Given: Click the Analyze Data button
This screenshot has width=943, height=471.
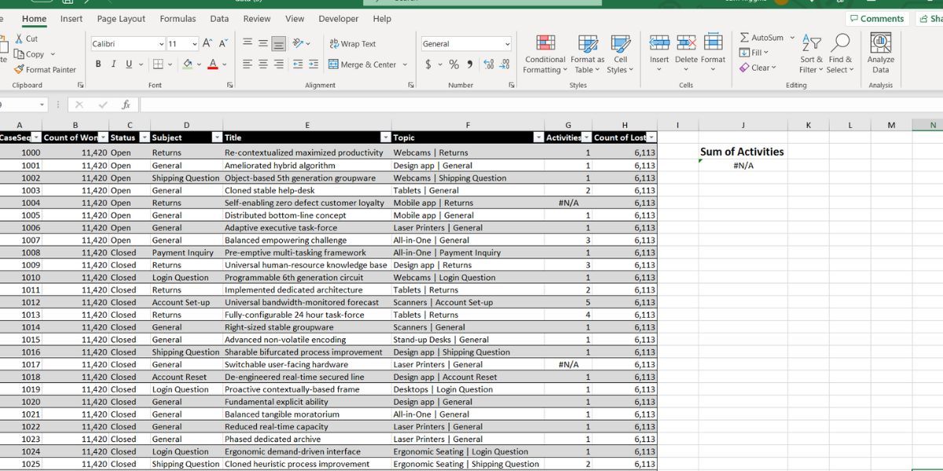Looking at the screenshot, I should click(x=881, y=53).
